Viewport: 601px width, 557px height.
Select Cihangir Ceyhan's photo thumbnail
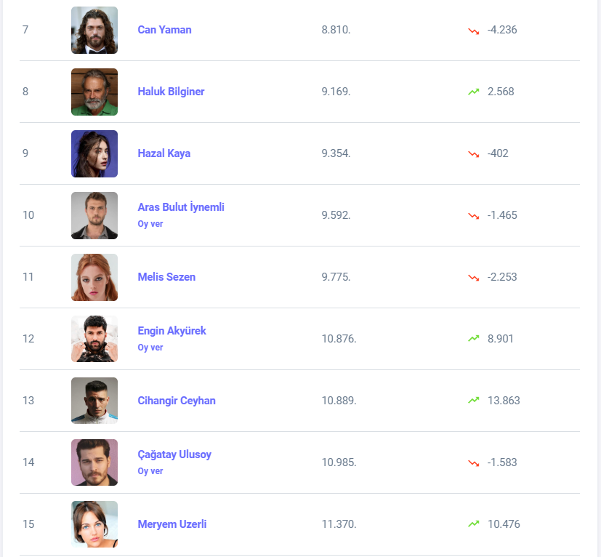pyautogui.click(x=94, y=401)
